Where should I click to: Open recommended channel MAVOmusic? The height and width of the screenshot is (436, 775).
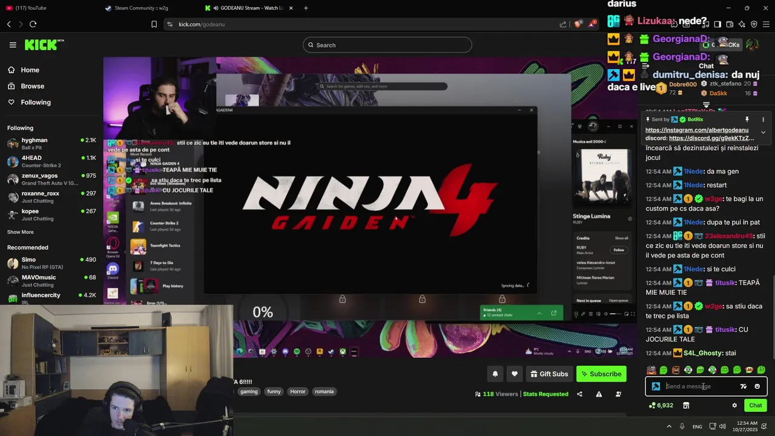[x=51, y=281]
